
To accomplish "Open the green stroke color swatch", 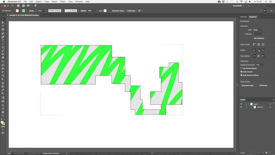I will [23, 11].
